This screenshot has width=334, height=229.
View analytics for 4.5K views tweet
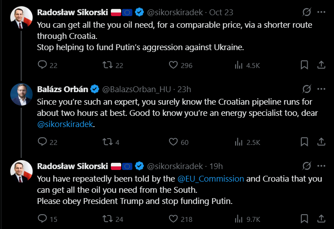click(239, 65)
